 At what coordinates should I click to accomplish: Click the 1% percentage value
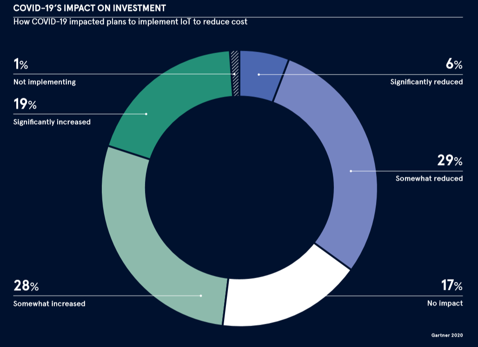pyautogui.click(x=20, y=64)
